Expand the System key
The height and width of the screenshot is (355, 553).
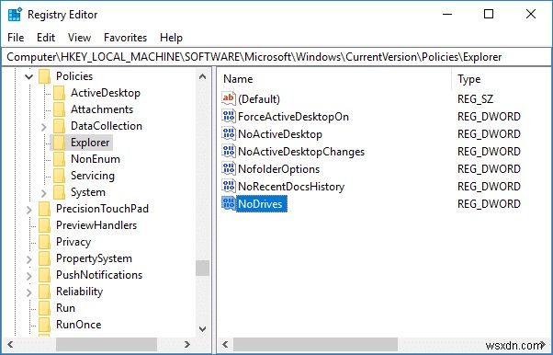point(44,193)
